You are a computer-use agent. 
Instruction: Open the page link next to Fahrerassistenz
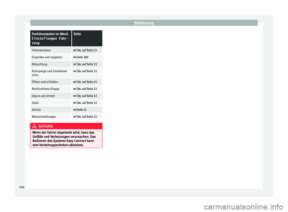85,50
